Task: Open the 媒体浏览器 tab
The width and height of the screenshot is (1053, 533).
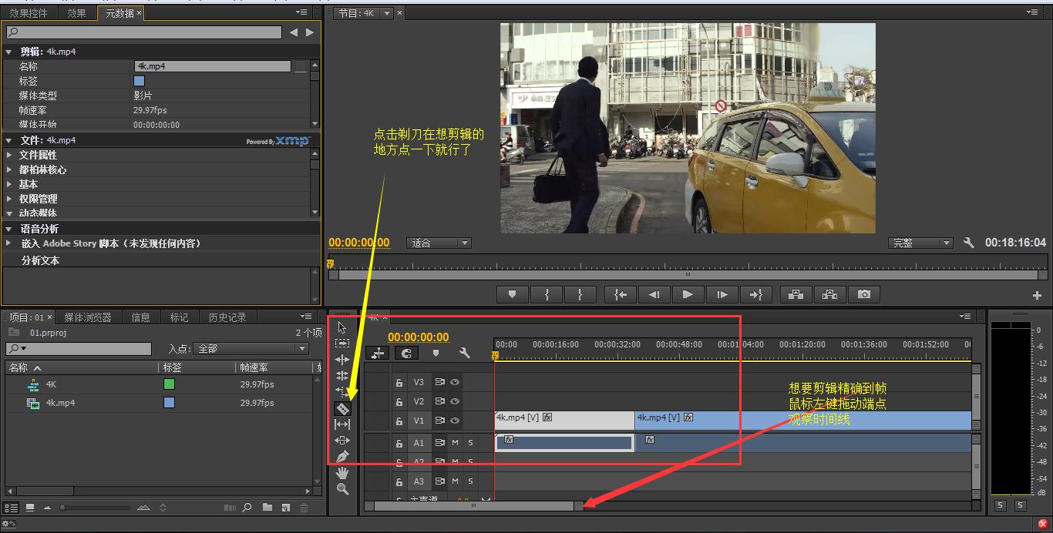Action: (x=88, y=317)
